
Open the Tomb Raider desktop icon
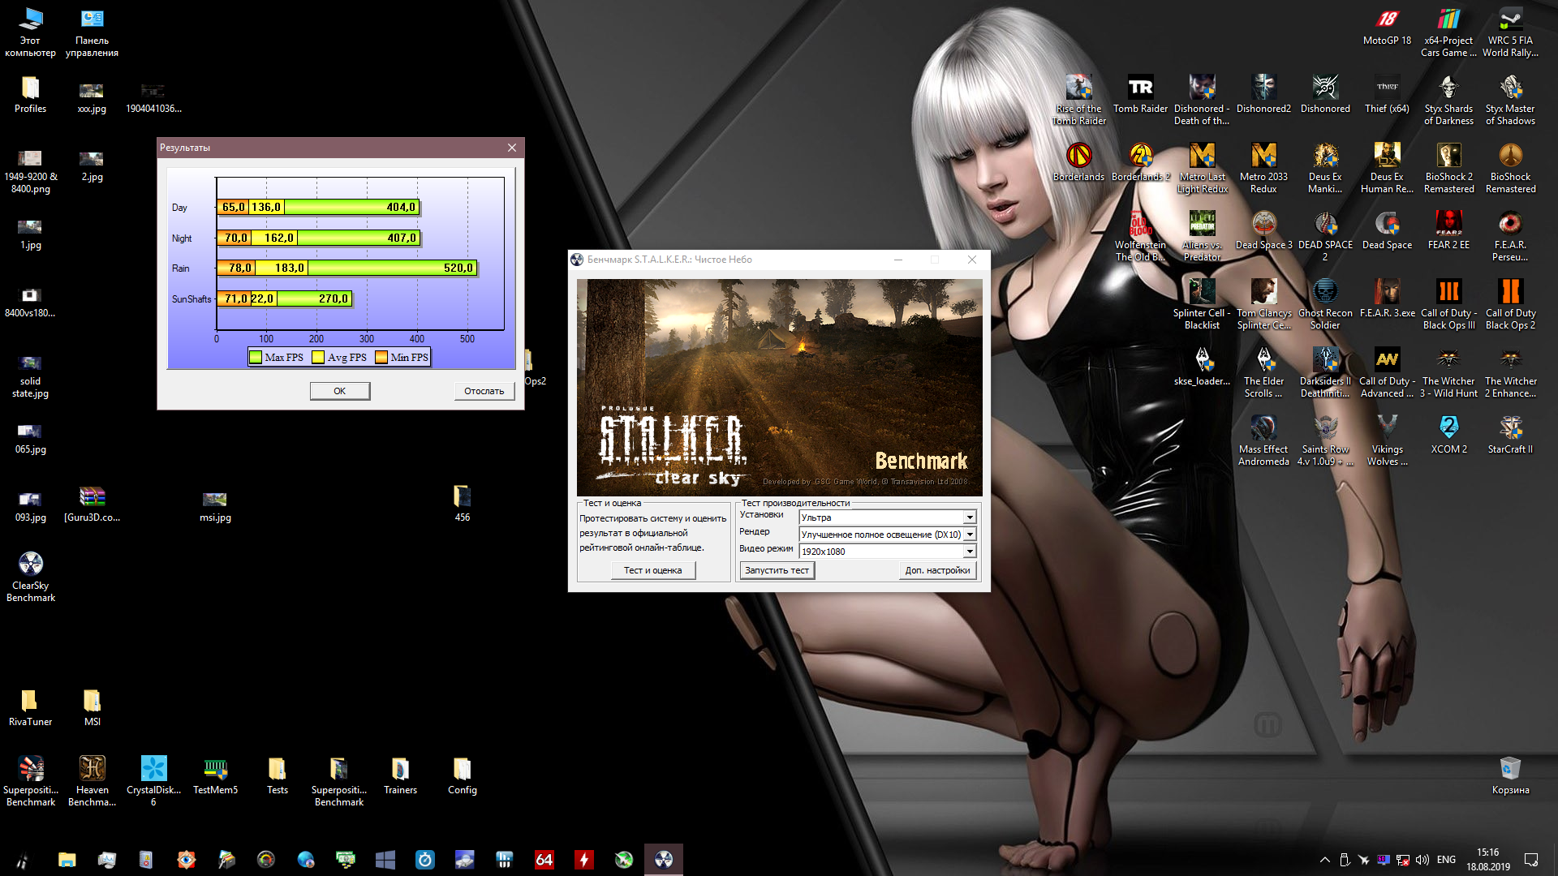tap(1140, 88)
